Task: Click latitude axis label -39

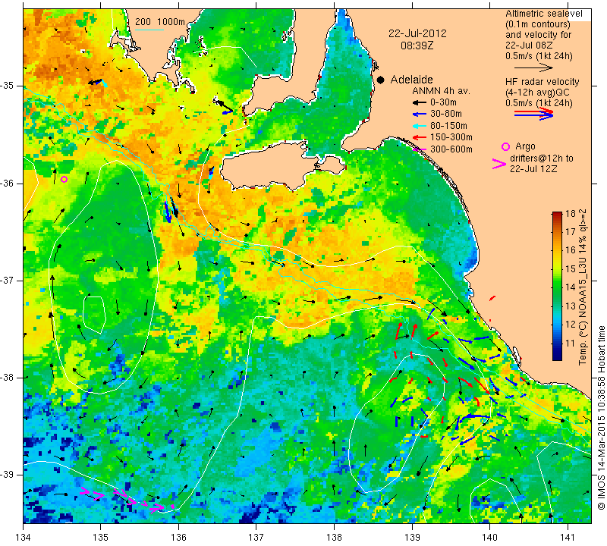Action: pyautogui.click(x=8, y=475)
